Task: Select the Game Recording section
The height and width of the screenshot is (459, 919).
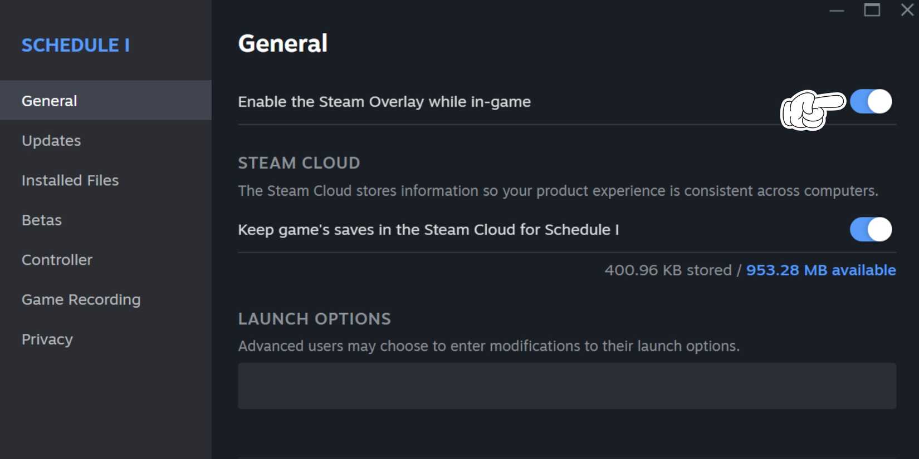Action: pos(81,299)
